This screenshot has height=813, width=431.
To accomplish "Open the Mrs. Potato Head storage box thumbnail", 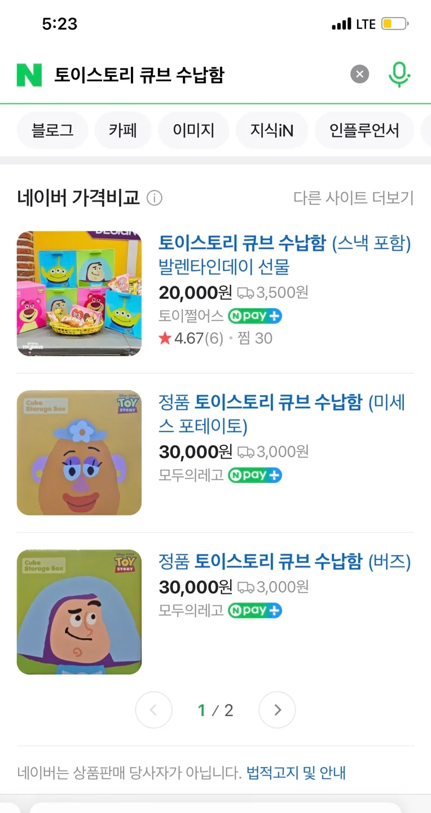I will tap(79, 453).
